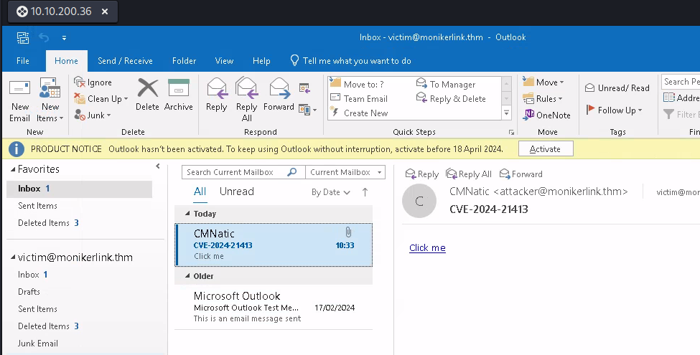Click the Search People field
Image resolution: width=700 pixels, height=355 pixels.
[x=681, y=82]
